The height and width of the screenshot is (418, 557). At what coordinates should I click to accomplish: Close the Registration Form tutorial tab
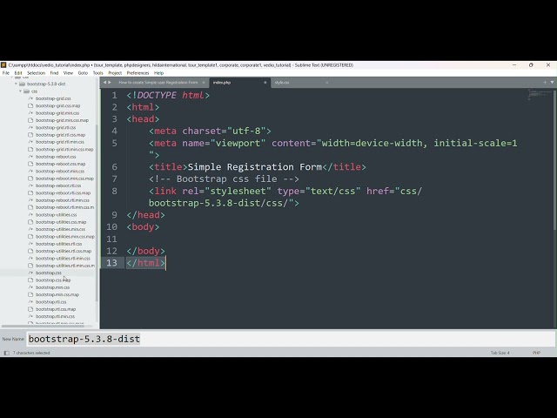point(204,83)
